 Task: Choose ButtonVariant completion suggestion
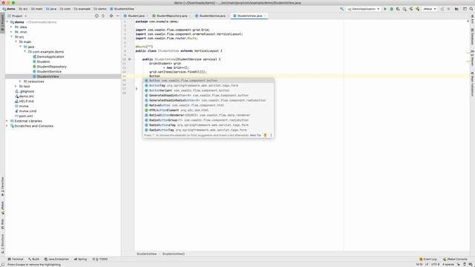[209, 90]
